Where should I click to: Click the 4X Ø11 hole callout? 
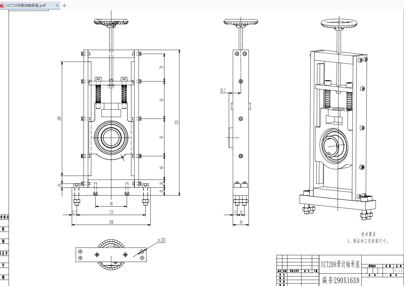point(162,240)
